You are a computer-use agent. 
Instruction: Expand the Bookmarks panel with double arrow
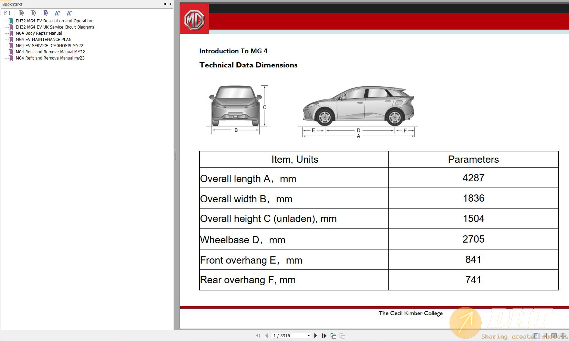165,4
